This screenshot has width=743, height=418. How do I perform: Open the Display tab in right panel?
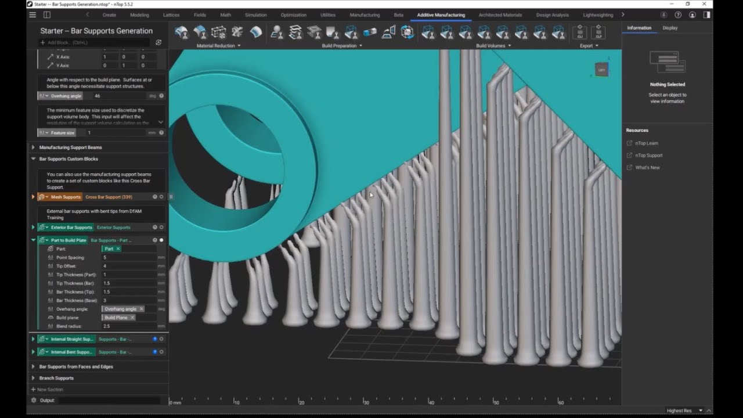click(x=670, y=28)
